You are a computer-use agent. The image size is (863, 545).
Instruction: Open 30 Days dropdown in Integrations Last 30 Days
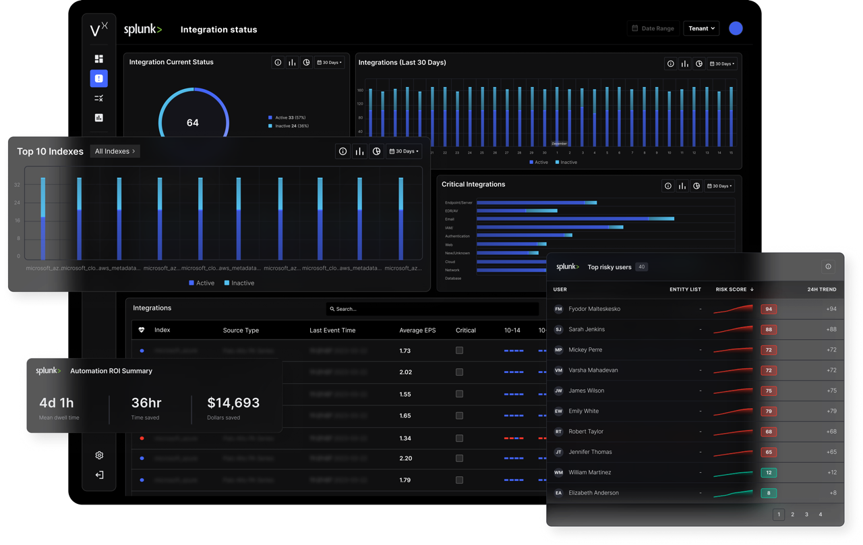[721, 63]
